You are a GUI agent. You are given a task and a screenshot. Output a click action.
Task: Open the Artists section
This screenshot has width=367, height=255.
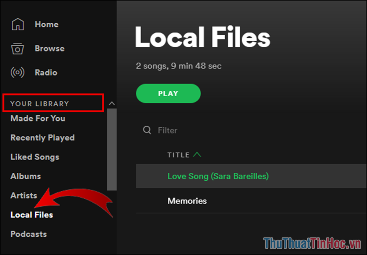[x=23, y=195]
